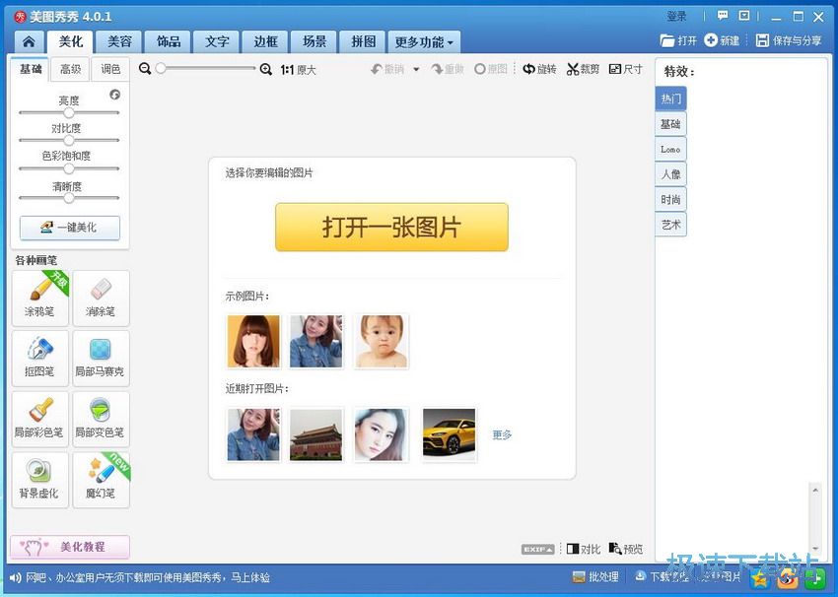
Task: Click the zoom level slider handle
Action: (161, 68)
